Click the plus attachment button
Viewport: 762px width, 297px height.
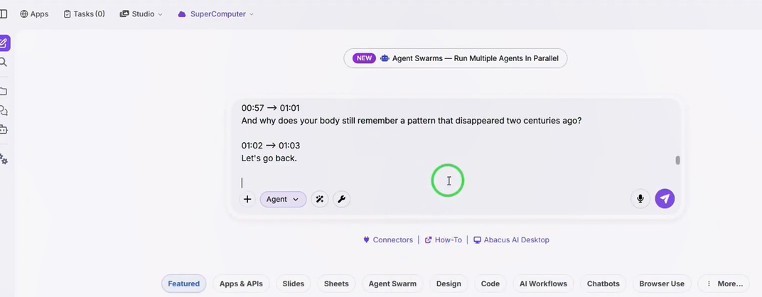[x=247, y=199]
